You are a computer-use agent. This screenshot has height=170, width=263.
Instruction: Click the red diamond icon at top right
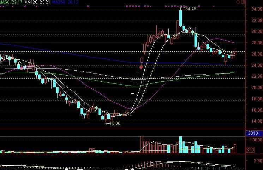238,2
